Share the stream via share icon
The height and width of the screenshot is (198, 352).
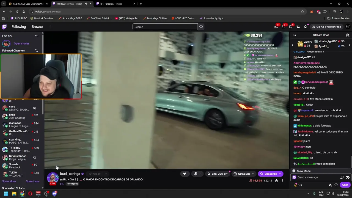[276, 181]
